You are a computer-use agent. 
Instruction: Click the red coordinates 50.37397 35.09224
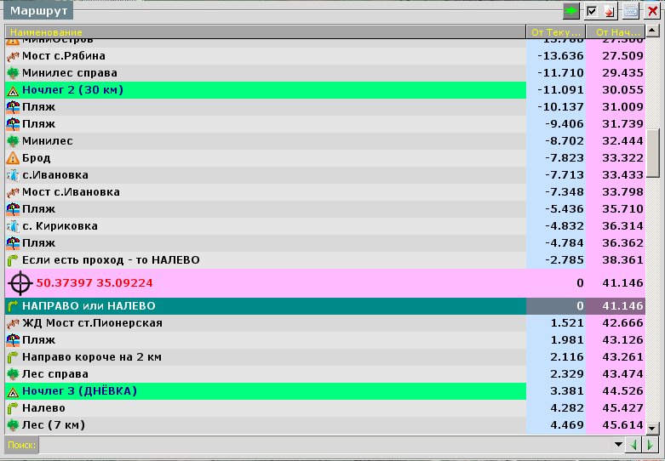coord(95,282)
